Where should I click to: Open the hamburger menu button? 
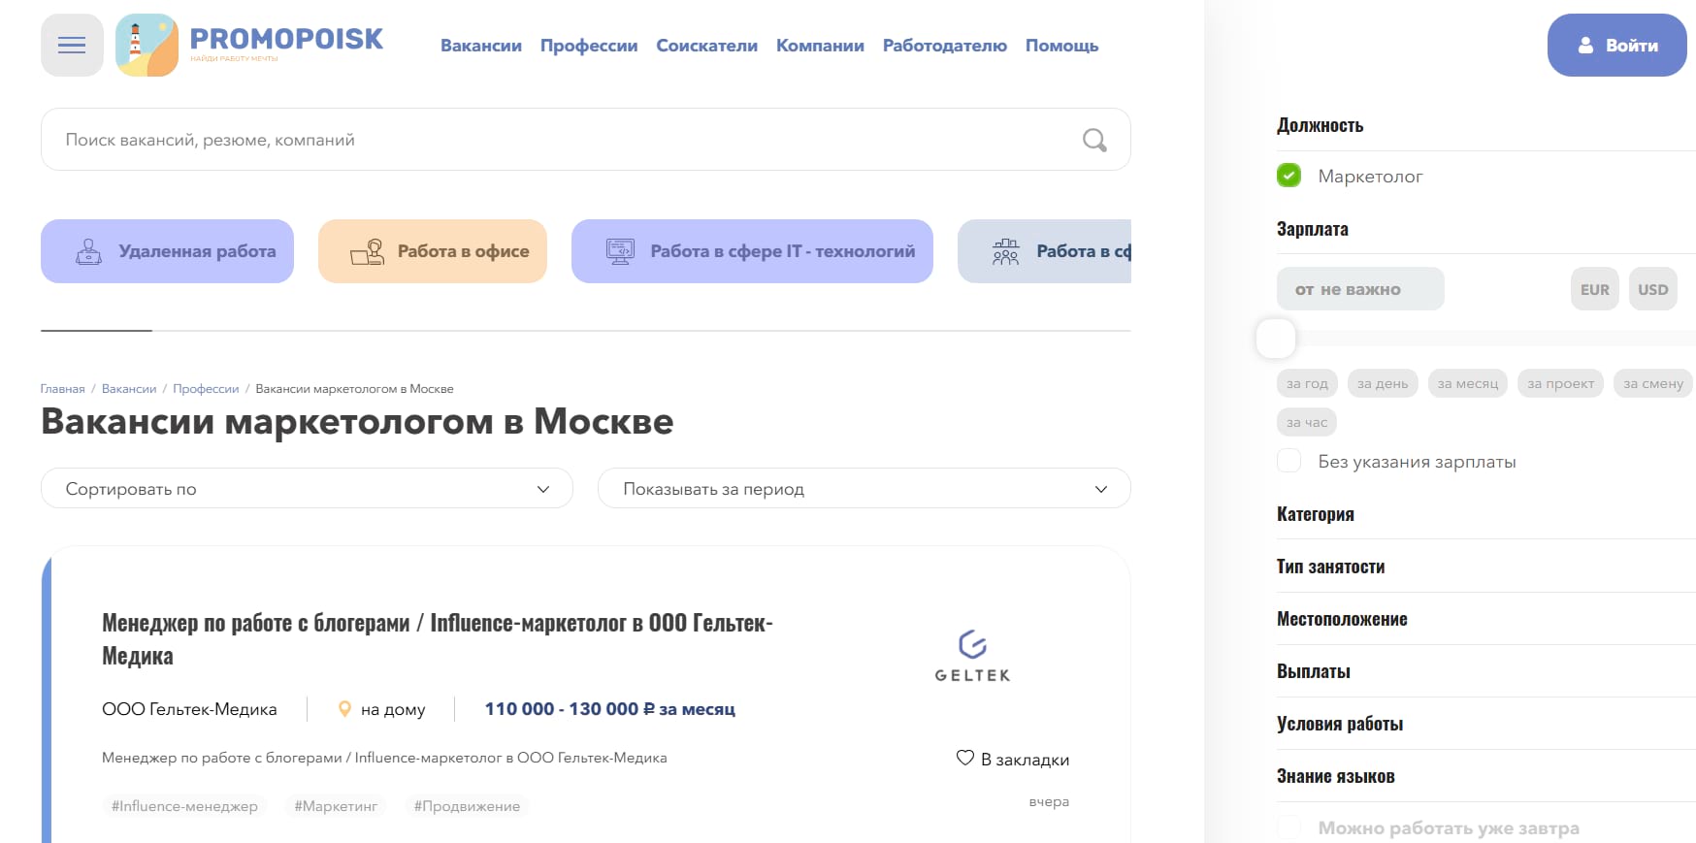pyautogui.click(x=72, y=46)
